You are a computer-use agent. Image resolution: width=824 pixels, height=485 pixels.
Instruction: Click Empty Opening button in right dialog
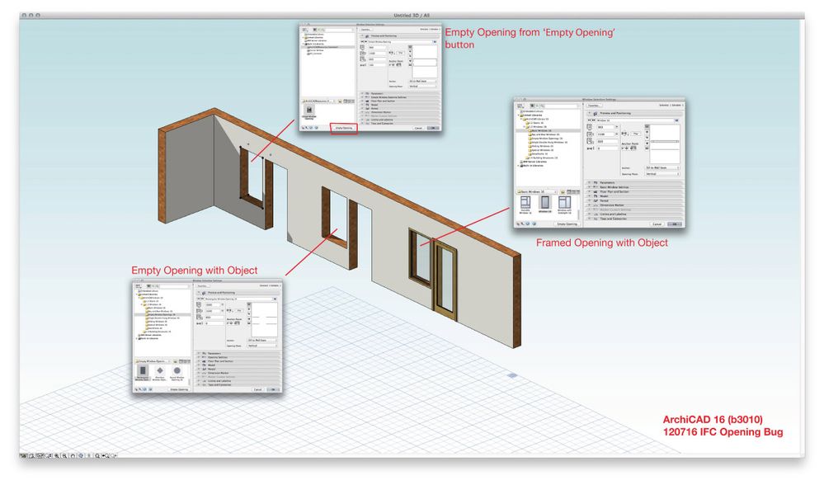point(567,224)
